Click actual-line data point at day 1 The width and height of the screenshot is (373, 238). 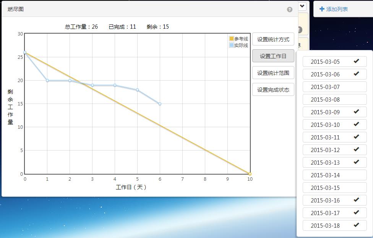47,81
